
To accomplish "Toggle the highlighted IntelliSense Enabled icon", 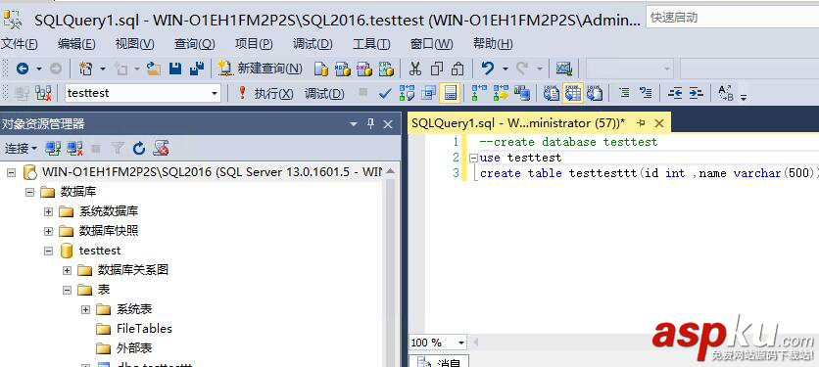I will (450, 93).
